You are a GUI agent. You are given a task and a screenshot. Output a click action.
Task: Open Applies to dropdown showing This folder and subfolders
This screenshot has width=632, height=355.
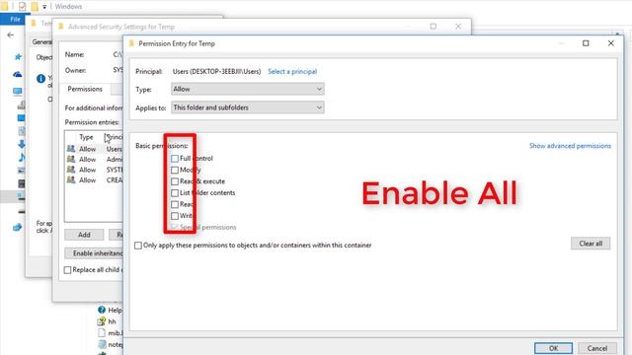(x=248, y=107)
